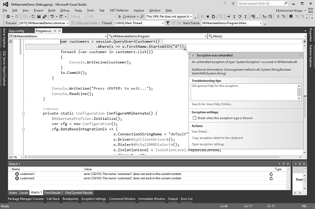
Task: Click the user account avatar icon
Action: click(x=311, y=10)
